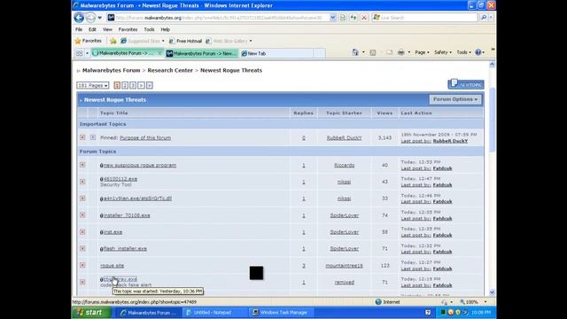Click the Refresh page icon
The height and width of the screenshot is (319, 567).
(x=353, y=18)
